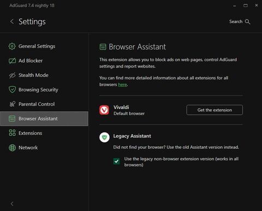The width and height of the screenshot is (262, 211).
Task: Click the Search text label
Action: (x=236, y=22)
